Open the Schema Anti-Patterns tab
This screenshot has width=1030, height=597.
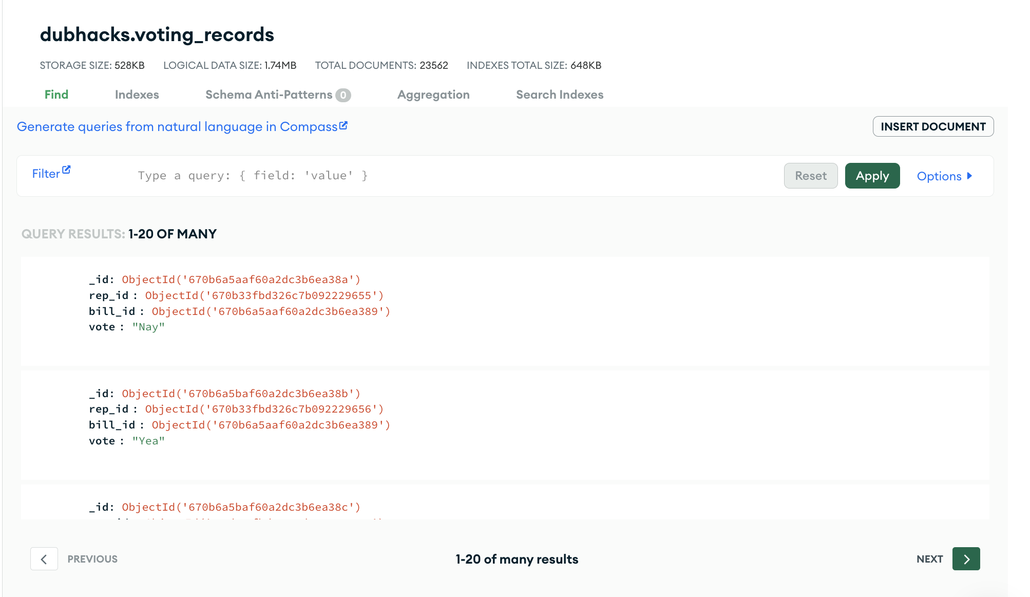tap(269, 95)
